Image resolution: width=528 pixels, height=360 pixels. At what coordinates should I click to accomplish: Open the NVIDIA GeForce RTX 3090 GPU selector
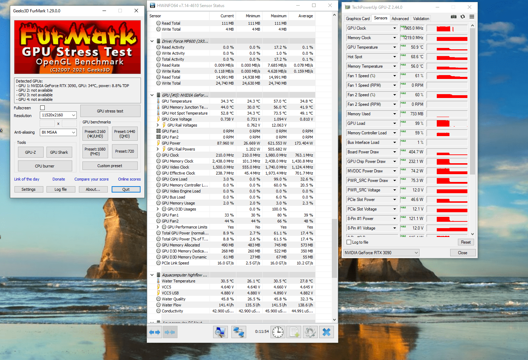[x=381, y=252]
